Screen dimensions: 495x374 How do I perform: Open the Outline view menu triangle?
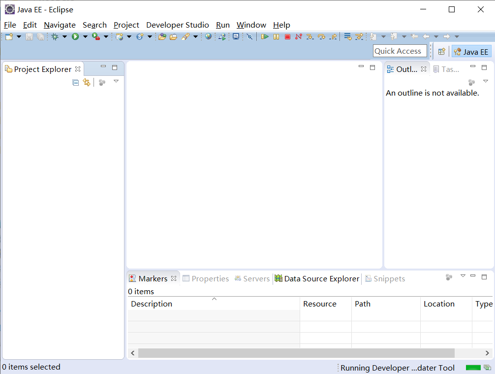click(x=486, y=81)
